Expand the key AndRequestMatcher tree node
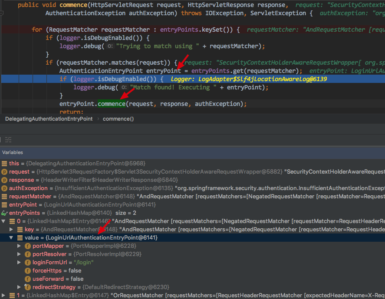 click(11, 229)
